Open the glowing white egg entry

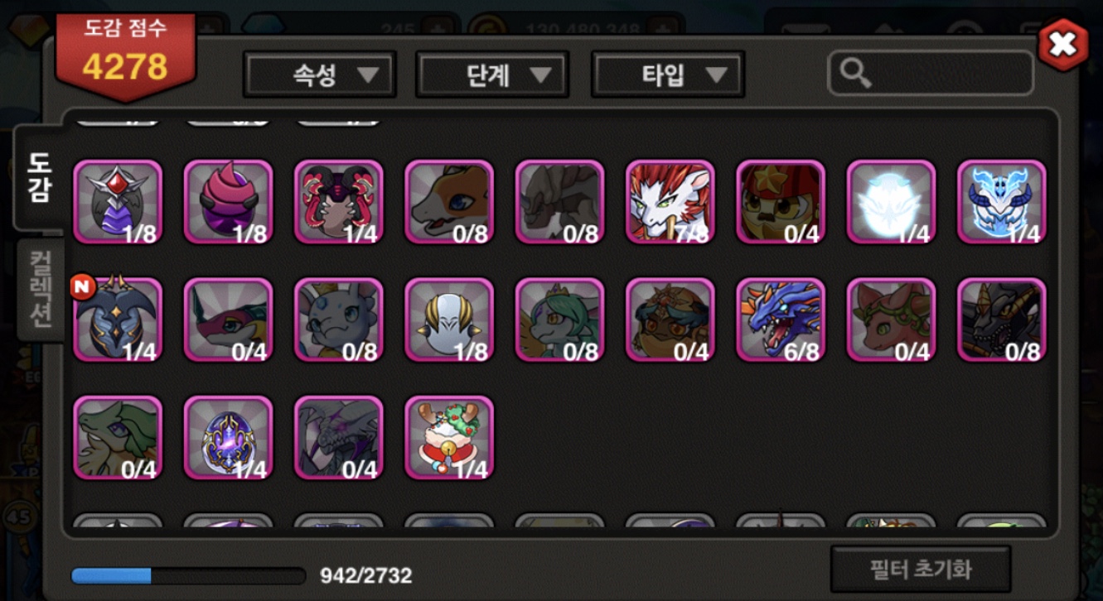click(891, 202)
